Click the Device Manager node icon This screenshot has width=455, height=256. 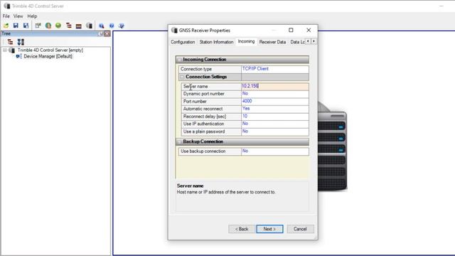coord(19,56)
